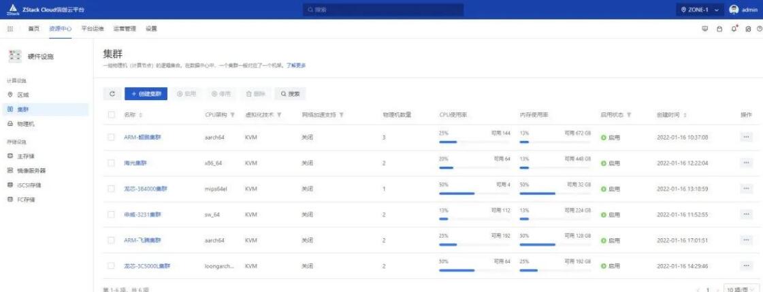This screenshot has height=292, width=763.
Task: Toggle the select-all checkbox in table header
Action: pyautogui.click(x=112, y=115)
